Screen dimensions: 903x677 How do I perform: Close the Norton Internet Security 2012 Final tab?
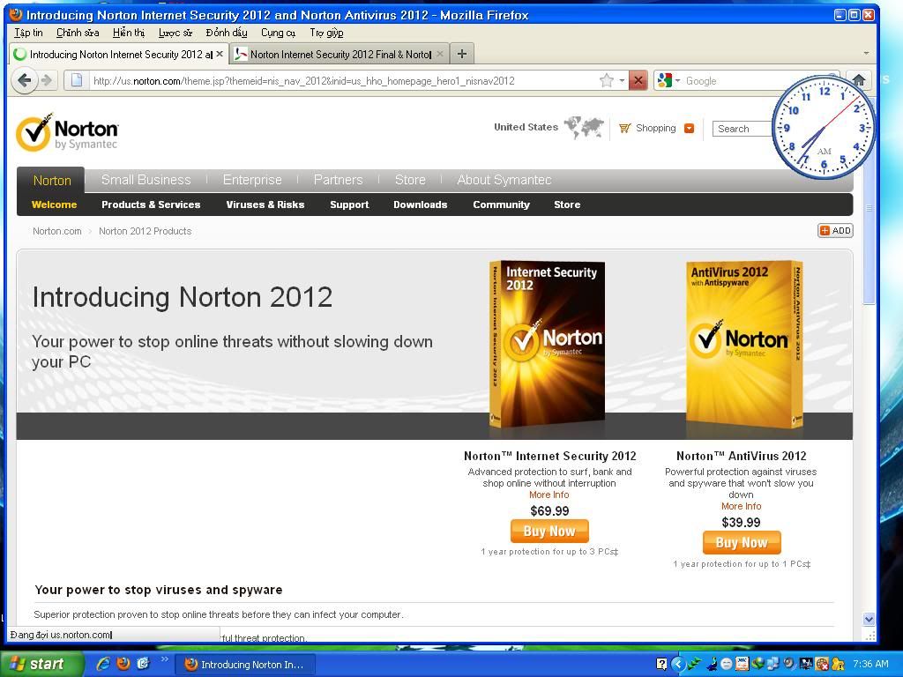[x=440, y=54]
